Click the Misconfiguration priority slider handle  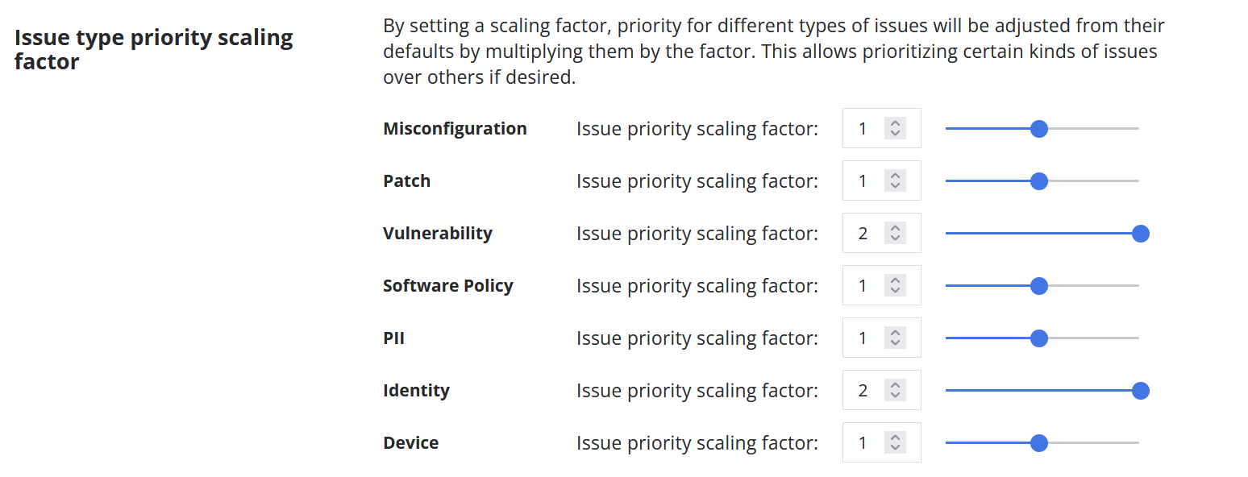pyautogui.click(x=1039, y=128)
